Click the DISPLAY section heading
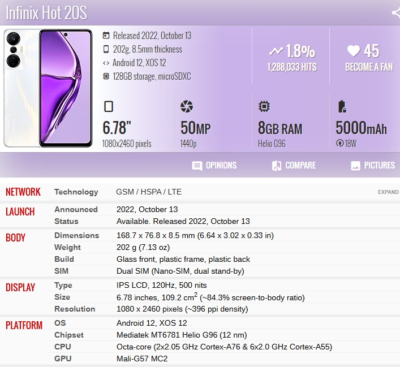400x367 pixels. 20,287
